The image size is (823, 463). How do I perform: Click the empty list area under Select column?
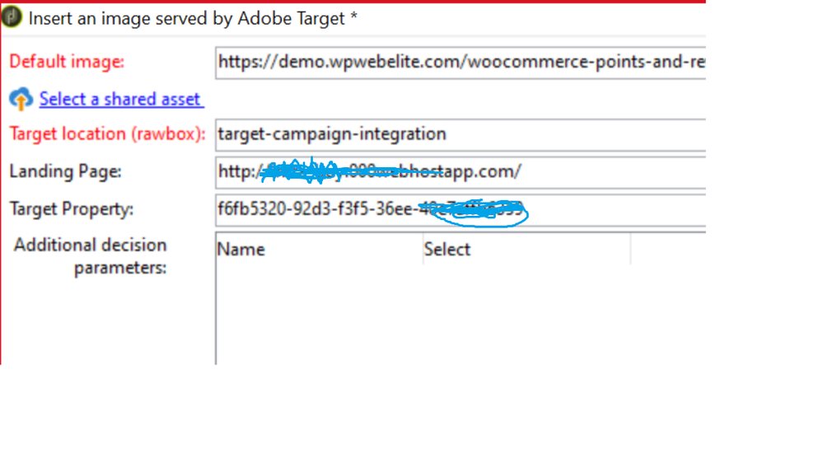pos(526,313)
